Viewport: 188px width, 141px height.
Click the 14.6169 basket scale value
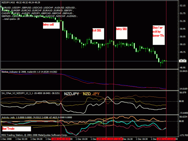coord(183,89)
